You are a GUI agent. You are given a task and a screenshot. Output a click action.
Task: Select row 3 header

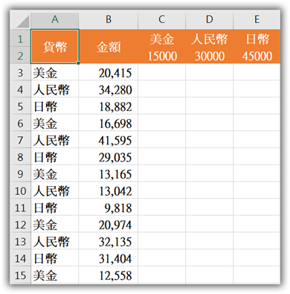[21, 72]
